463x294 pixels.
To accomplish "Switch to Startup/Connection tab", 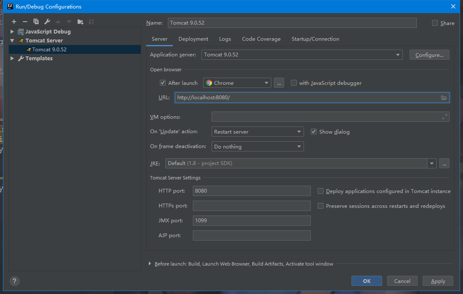I will [x=315, y=39].
